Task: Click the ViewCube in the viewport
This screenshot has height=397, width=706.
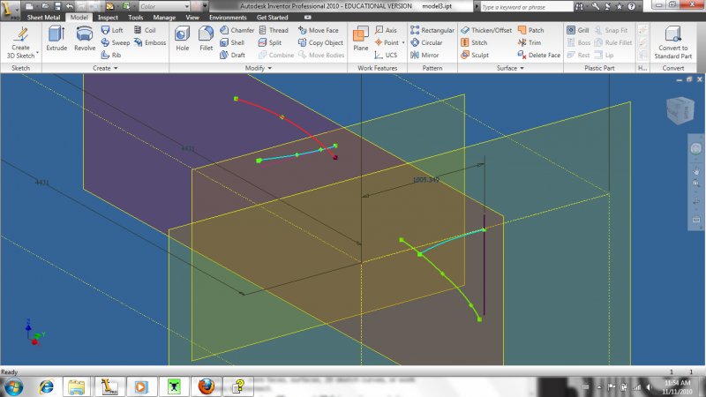Action: 675,111
